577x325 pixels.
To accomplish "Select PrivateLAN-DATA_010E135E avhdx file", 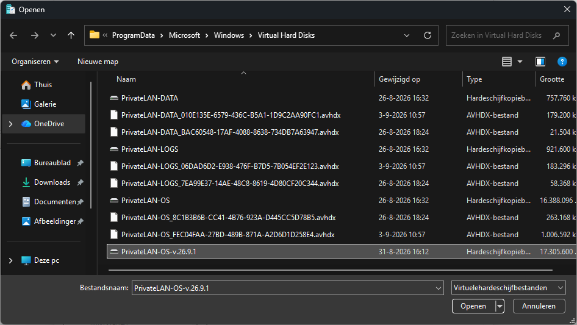I will 342,115.
